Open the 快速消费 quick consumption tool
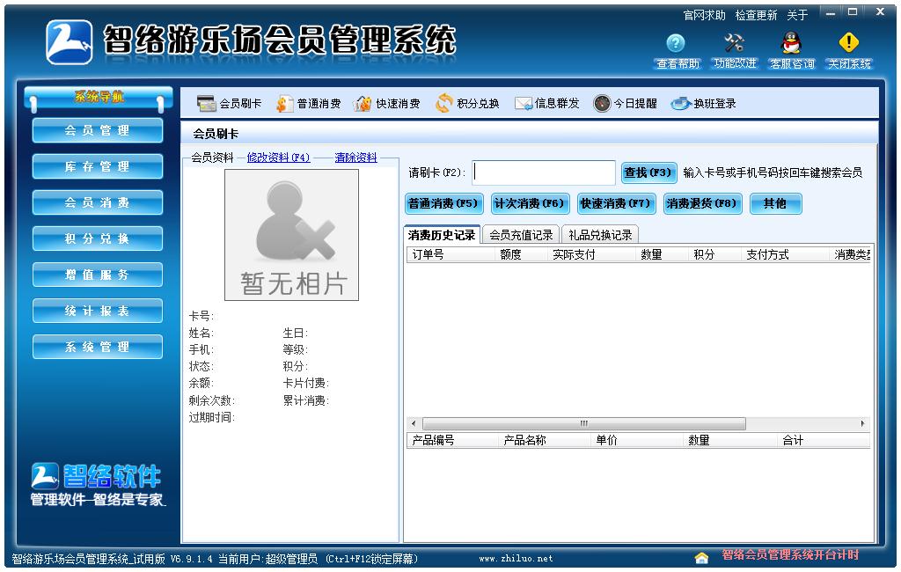The image size is (901, 572). (x=385, y=102)
